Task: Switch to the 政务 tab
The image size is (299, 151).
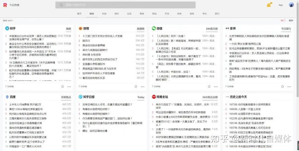Action: 192,14
